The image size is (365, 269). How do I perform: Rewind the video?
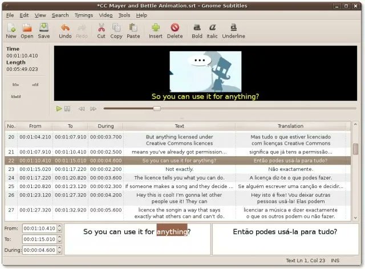tap(81, 109)
